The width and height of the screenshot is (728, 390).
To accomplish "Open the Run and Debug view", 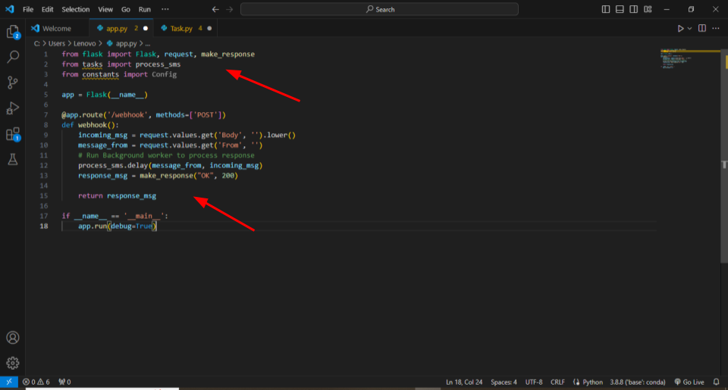I will coord(13,108).
